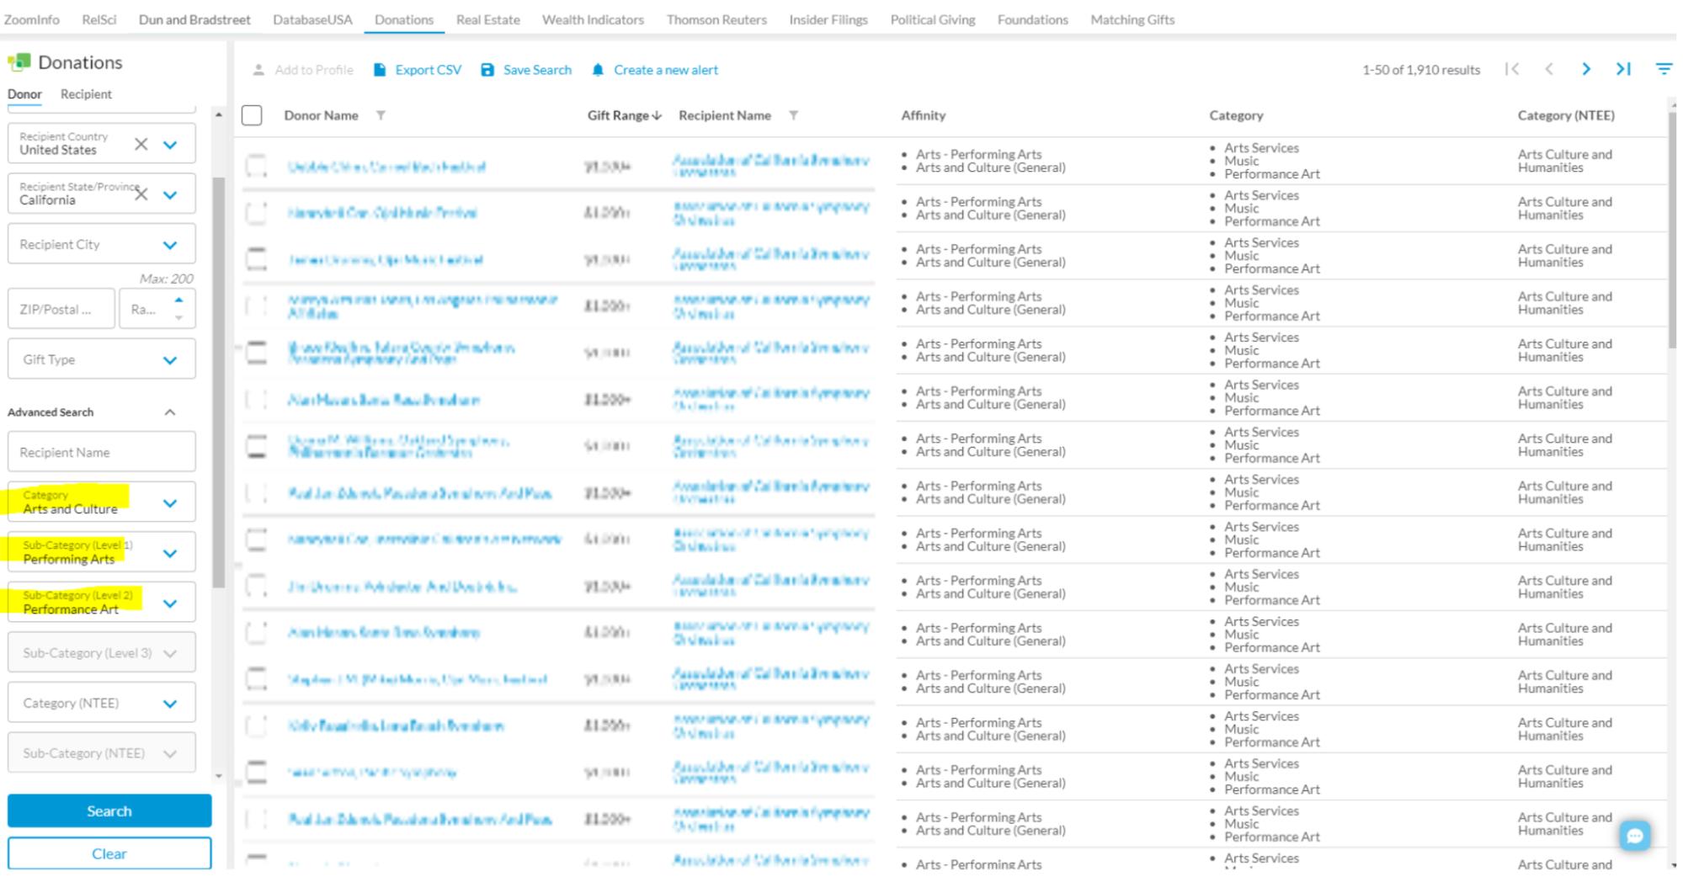Collapse the Advanced Search section

coord(170,412)
